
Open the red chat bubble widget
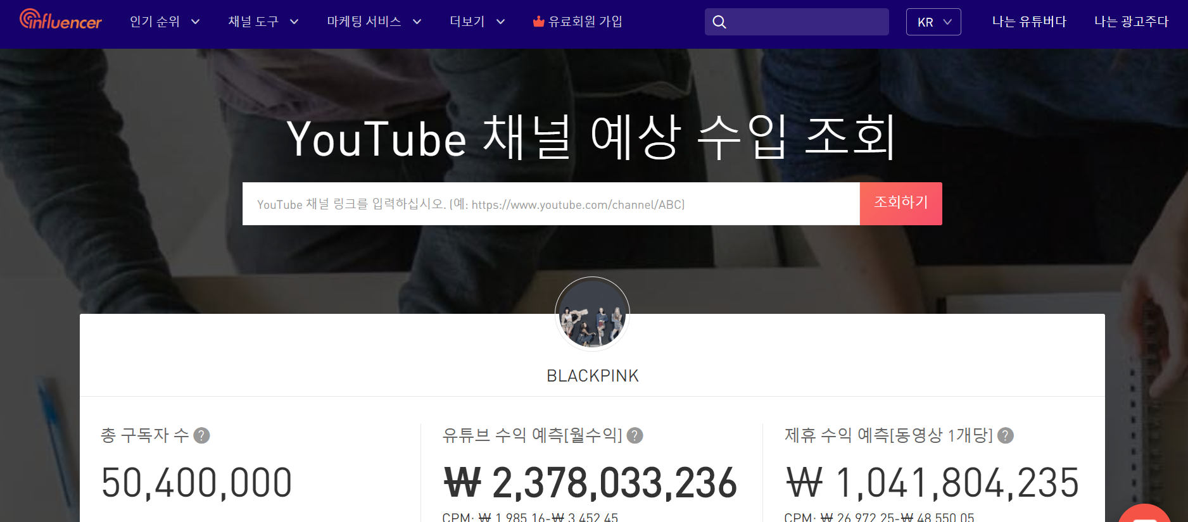coord(1145,514)
